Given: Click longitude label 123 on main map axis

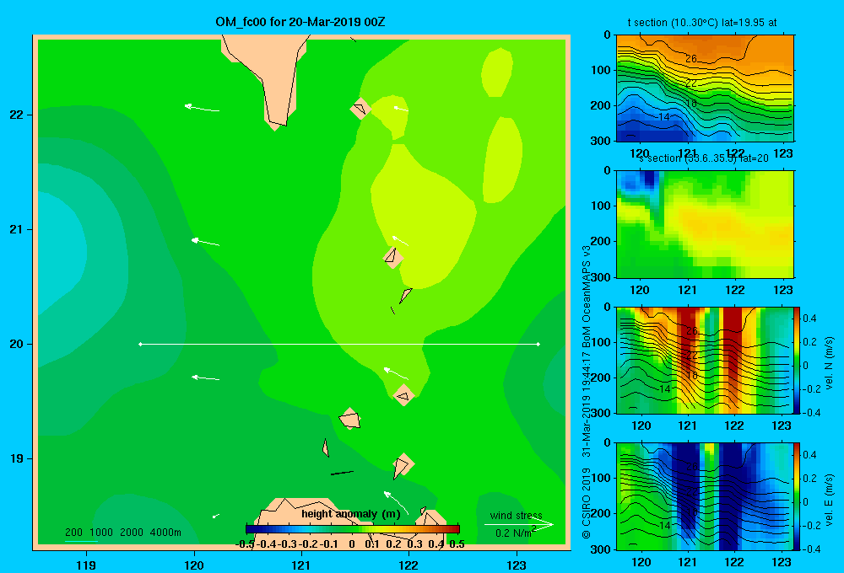Looking at the screenshot, I should pos(517,565).
